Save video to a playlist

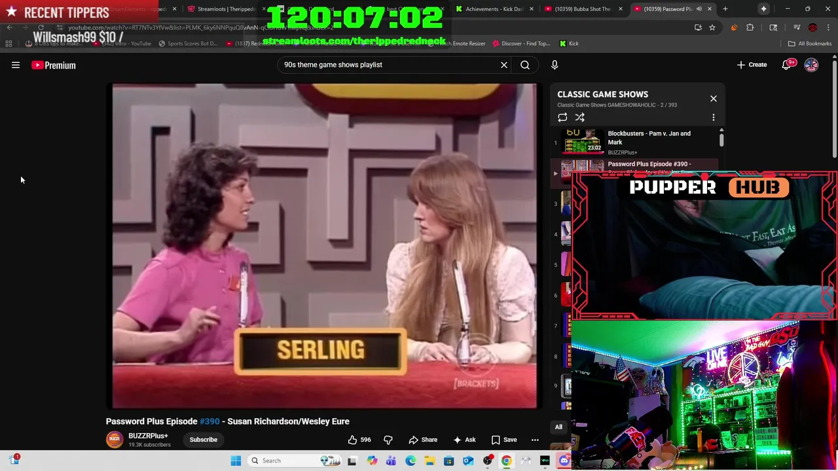click(x=504, y=440)
